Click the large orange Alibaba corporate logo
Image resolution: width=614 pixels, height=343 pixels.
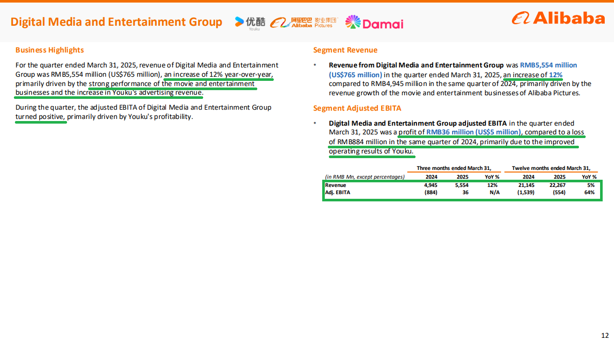(558, 18)
